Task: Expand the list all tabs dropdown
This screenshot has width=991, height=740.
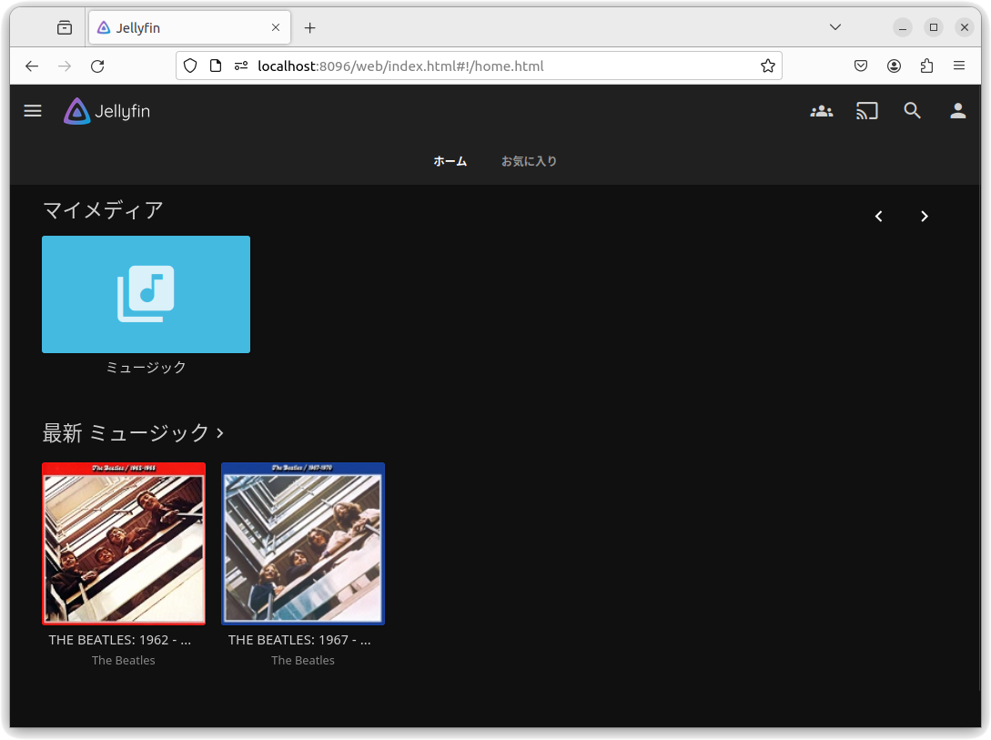Action: click(x=834, y=27)
